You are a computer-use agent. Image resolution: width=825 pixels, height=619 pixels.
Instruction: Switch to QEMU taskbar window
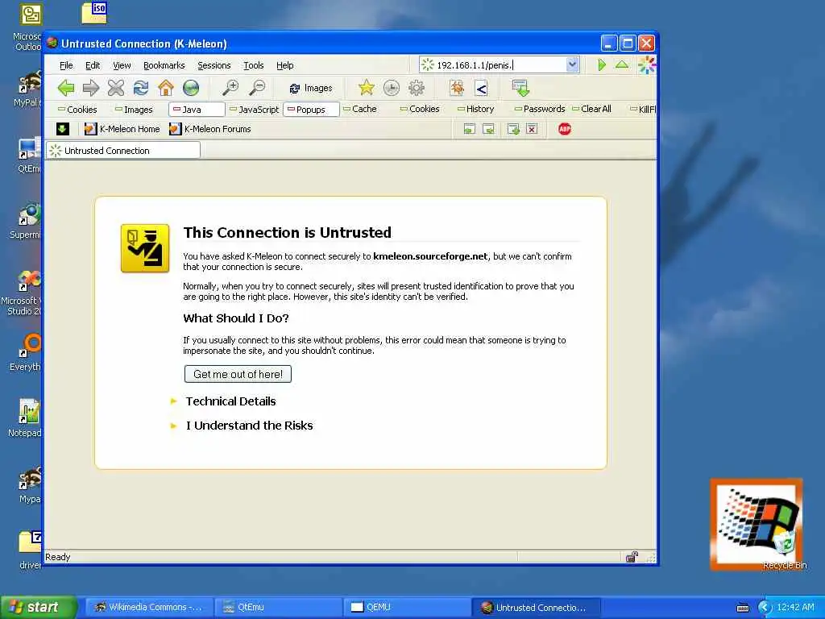click(407, 608)
